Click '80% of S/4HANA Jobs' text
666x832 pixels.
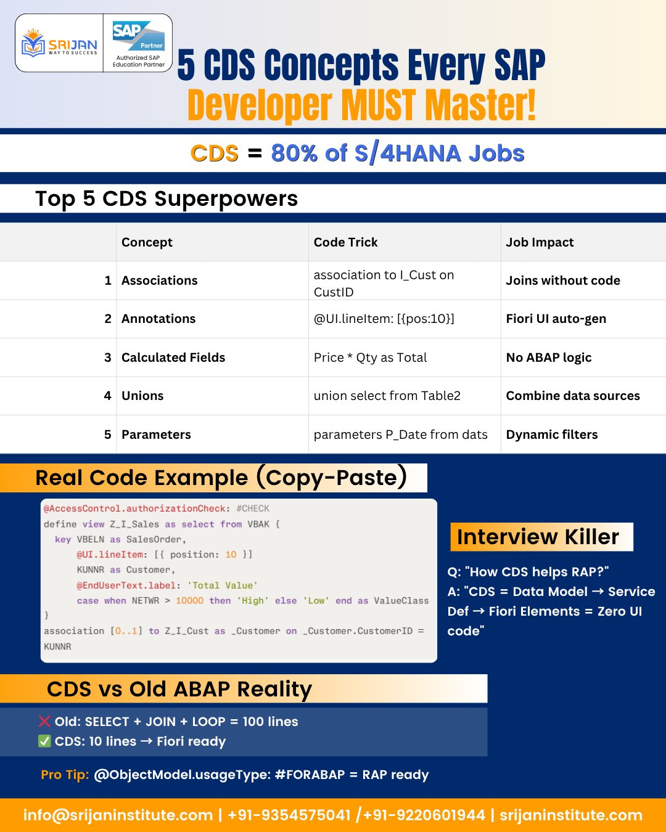click(x=398, y=153)
